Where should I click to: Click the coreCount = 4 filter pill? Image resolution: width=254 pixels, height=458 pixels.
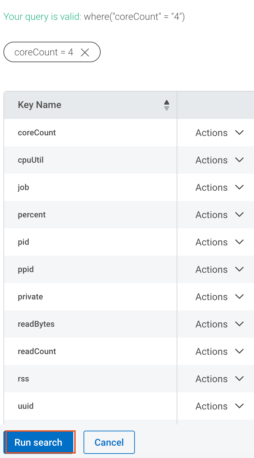(52, 52)
